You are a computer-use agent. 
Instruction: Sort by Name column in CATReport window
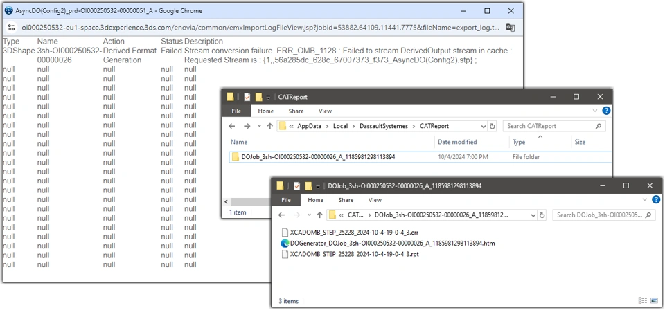[x=239, y=143]
